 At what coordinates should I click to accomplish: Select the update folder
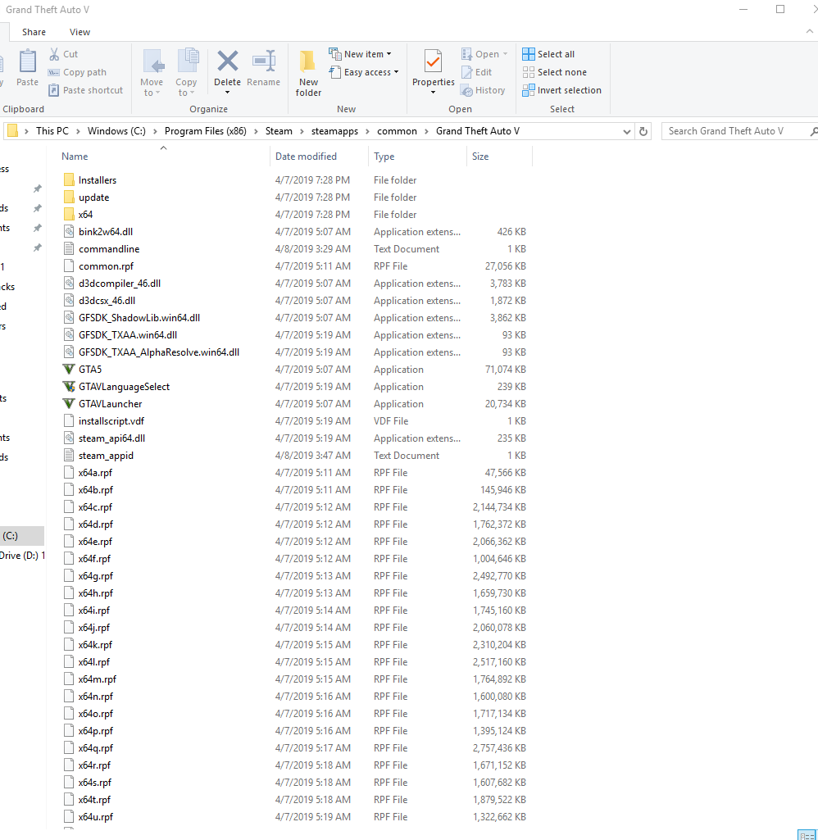93,198
